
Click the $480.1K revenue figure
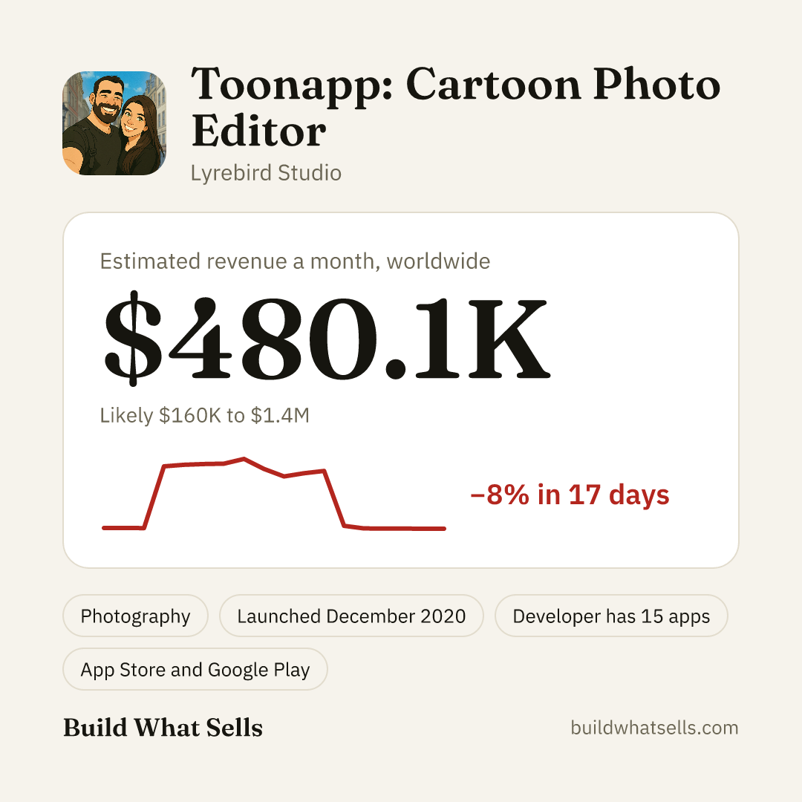tap(326, 338)
